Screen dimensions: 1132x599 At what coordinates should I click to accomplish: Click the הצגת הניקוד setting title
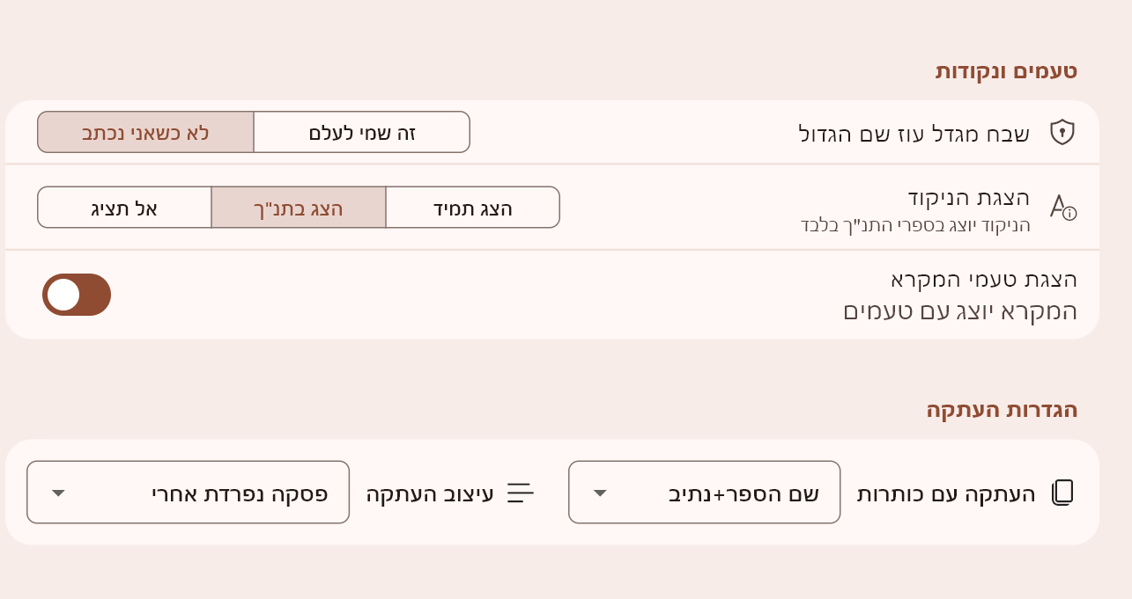[x=968, y=197]
